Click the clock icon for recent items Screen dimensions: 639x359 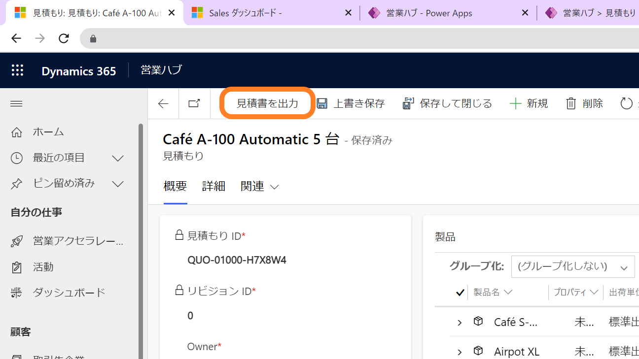tap(16, 158)
